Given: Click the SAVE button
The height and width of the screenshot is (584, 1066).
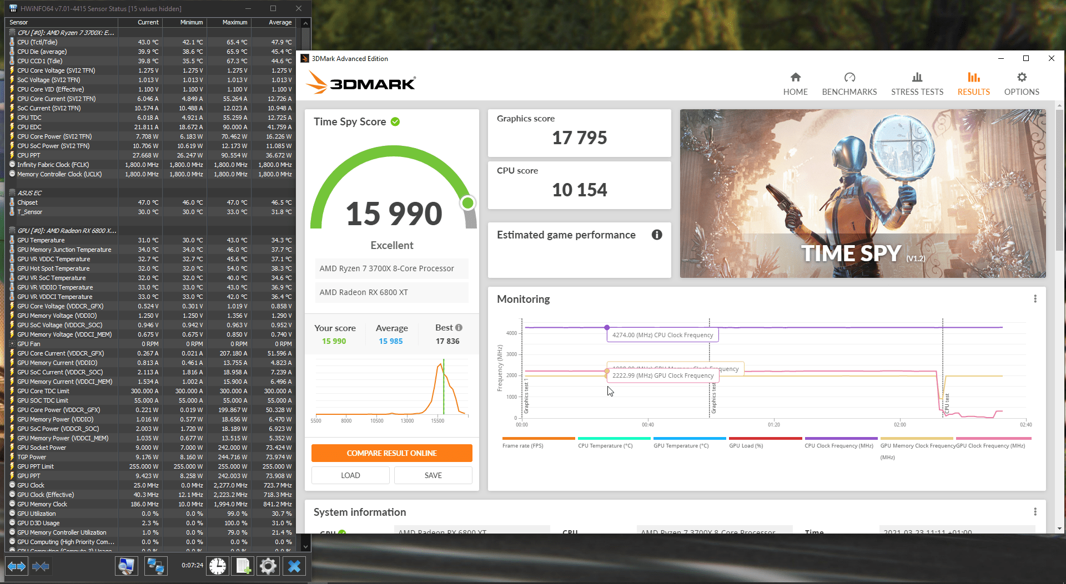Looking at the screenshot, I should 433,475.
